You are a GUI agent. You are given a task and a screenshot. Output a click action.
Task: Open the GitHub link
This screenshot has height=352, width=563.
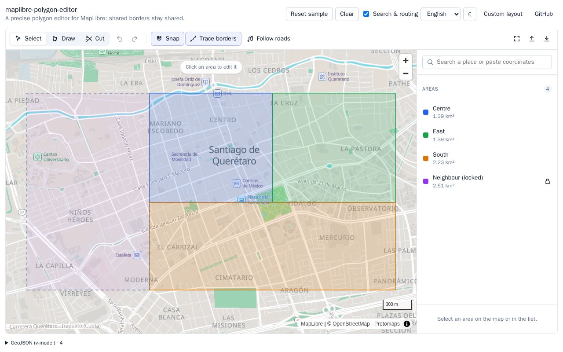tap(544, 14)
